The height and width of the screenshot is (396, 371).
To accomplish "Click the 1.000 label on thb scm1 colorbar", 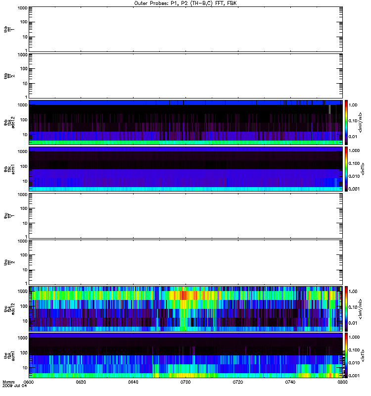I will (x=354, y=150).
